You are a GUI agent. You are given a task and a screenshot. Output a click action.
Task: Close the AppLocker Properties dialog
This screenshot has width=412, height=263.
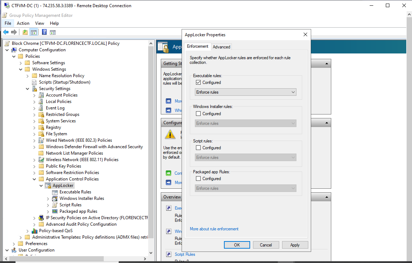coord(305,34)
